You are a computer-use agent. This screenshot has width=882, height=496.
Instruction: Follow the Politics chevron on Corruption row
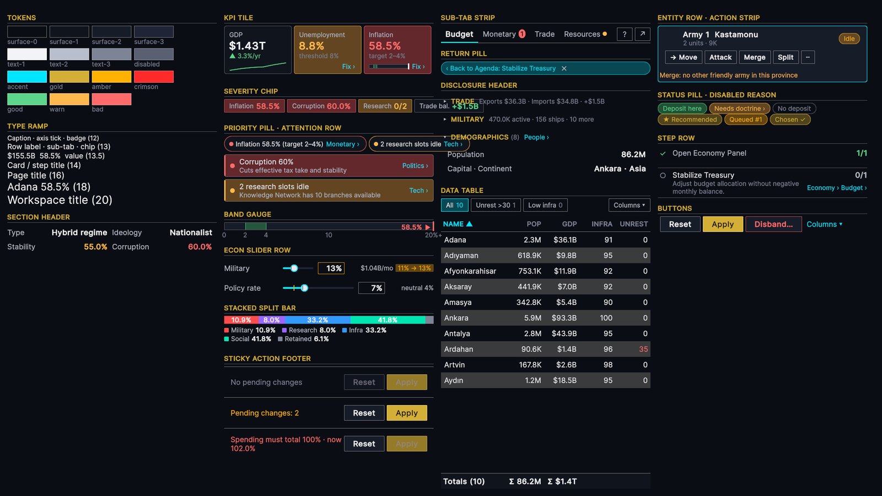415,166
